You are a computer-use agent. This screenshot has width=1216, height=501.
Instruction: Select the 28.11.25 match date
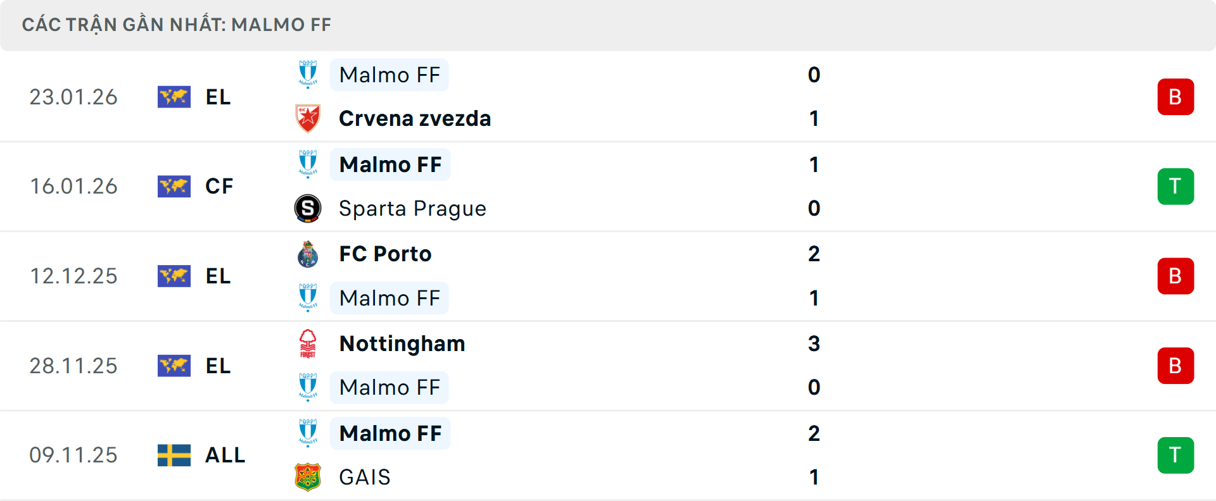tap(73, 366)
